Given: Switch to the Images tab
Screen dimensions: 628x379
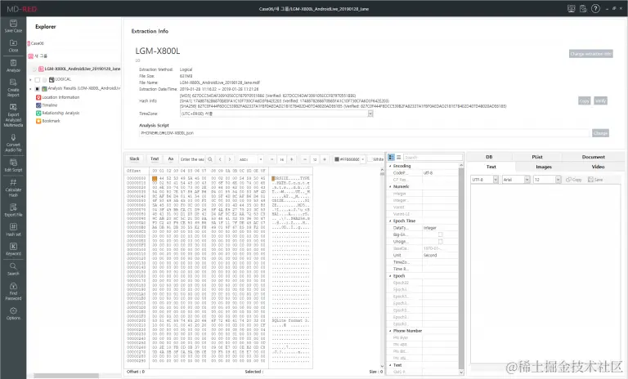Looking at the screenshot, I should coord(544,167).
